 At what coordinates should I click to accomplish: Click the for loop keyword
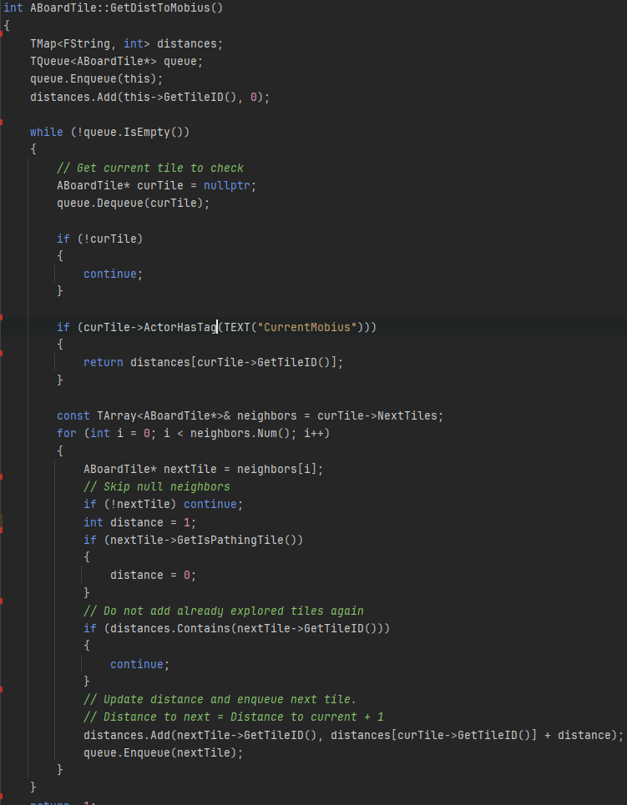[66, 434]
